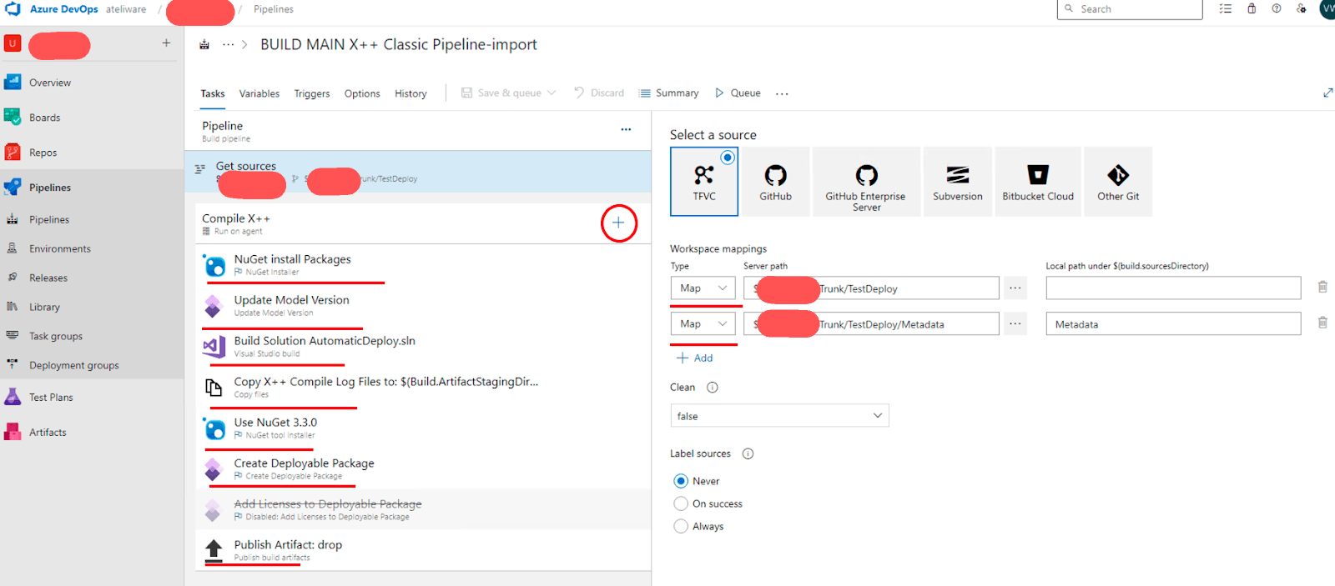1335x586 pixels.
Task: Browse server path for TestDeploy/Metadata mapping
Action: point(1015,324)
